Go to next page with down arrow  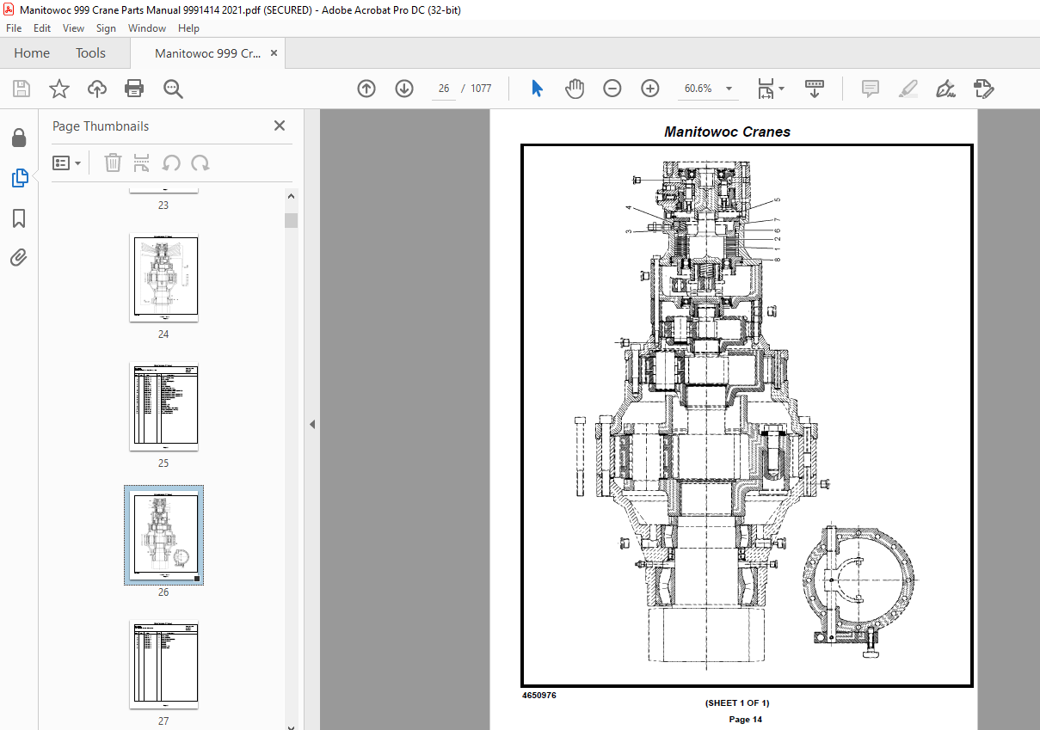coord(404,89)
